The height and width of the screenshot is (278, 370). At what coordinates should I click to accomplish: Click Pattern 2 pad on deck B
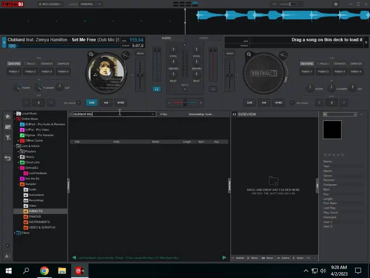[x=323, y=71]
